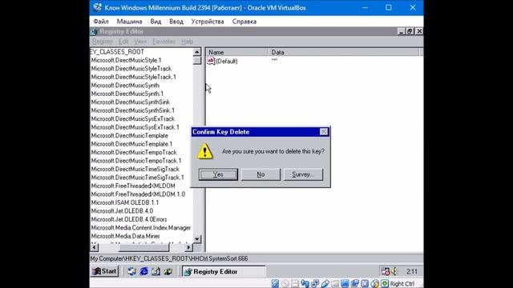Open Windows Media Player quick launch icon
Image resolution: width=513 pixels, height=288 pixels.
click(168, 271)
